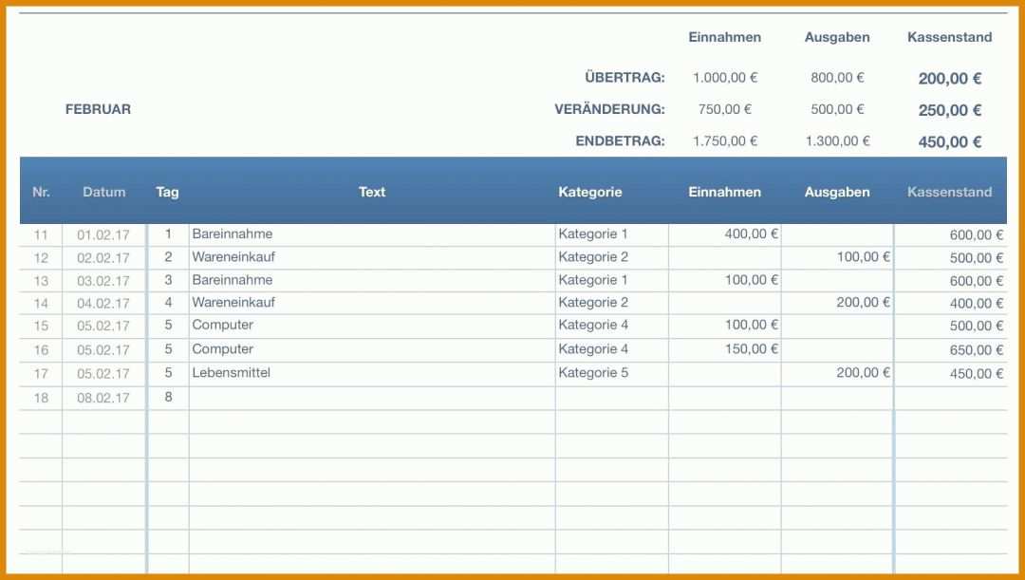Select the Nr. column header

[x=41, y=192]
